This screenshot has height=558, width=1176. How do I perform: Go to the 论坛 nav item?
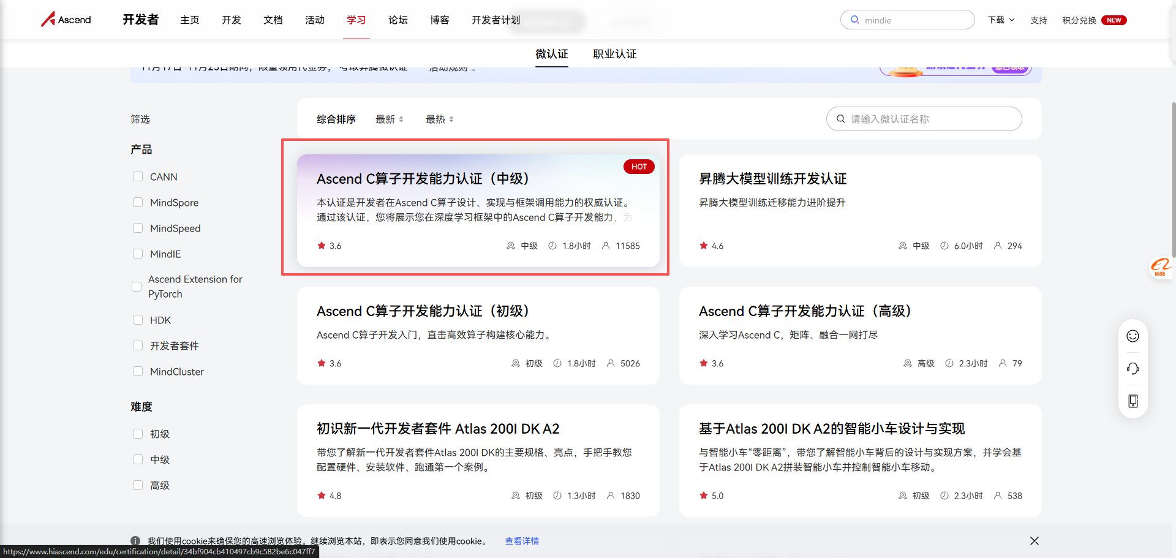pos(398,20)
